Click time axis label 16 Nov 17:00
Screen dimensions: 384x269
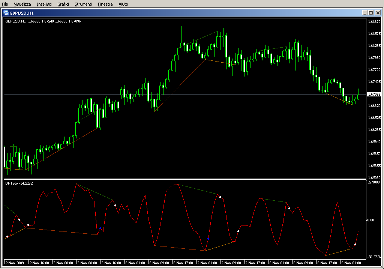click(183, 263)
